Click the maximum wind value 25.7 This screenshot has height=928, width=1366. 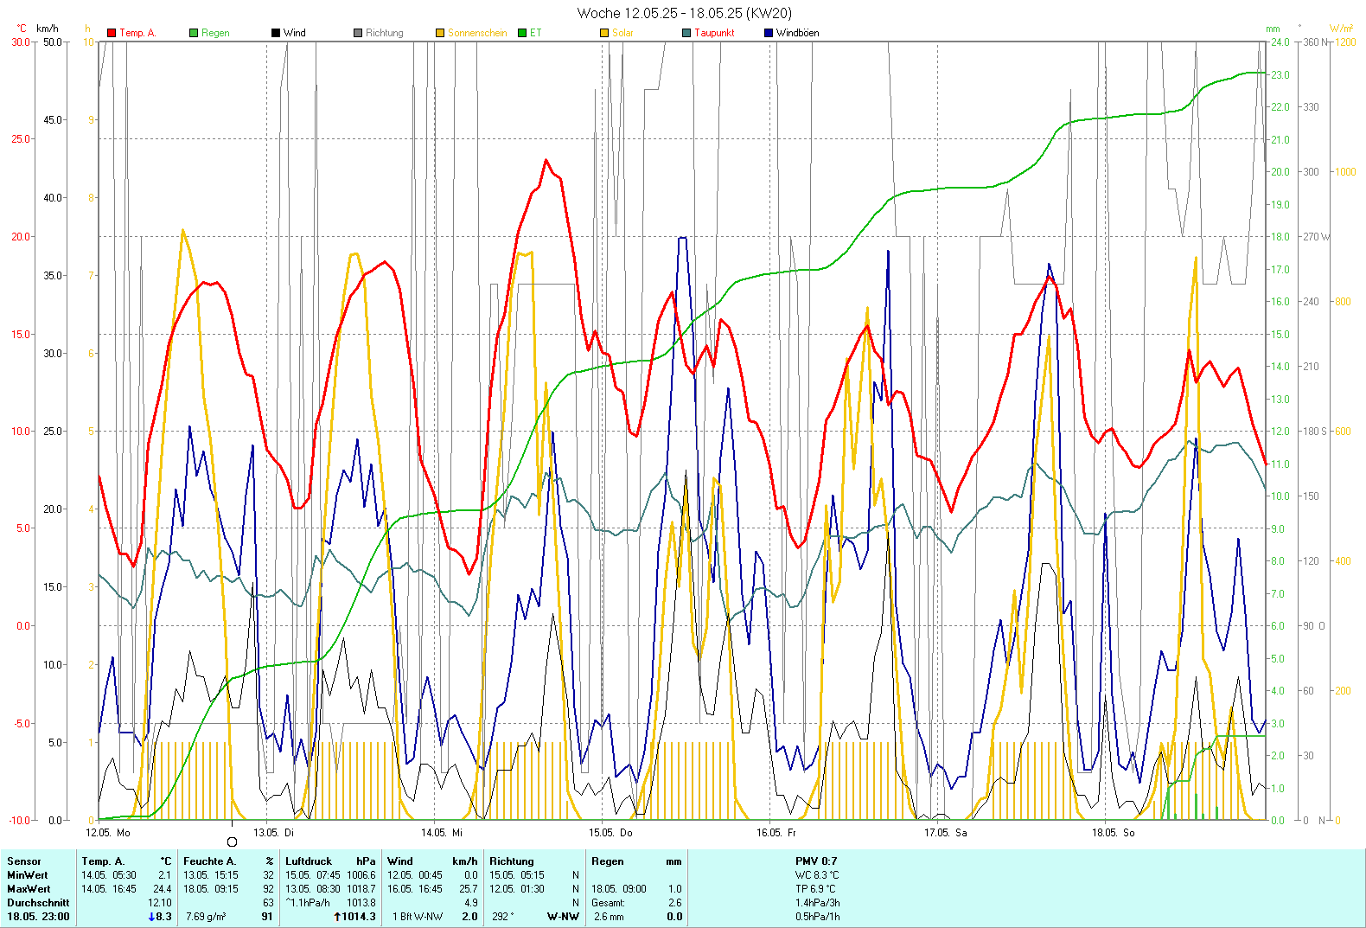[469, 889]
